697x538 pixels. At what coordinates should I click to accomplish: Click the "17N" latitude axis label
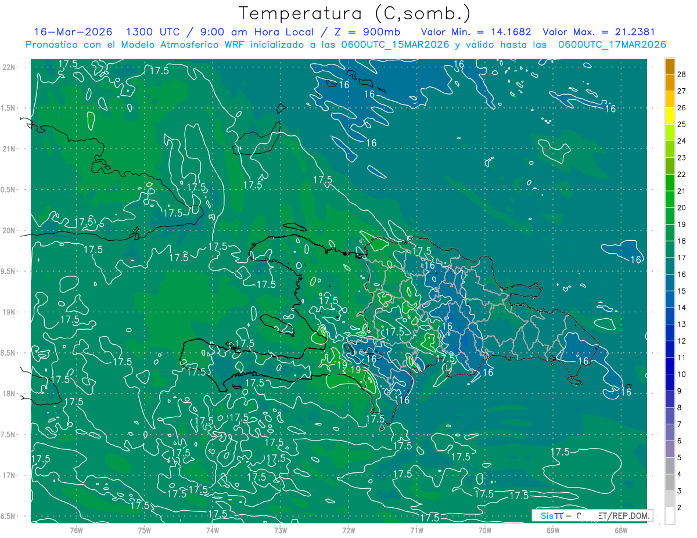8,475
